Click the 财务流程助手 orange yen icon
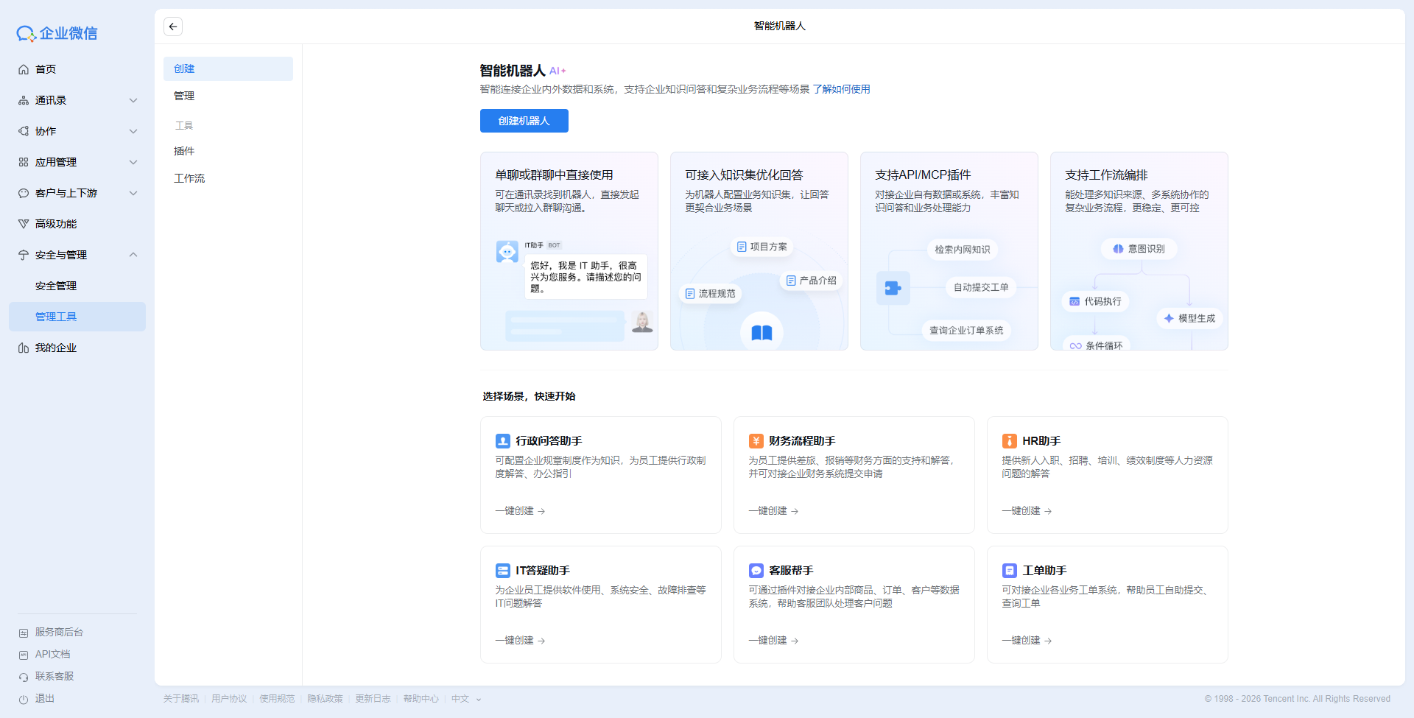The height and width of the screenshot is (718, 1414). click(x=756, y=441)
